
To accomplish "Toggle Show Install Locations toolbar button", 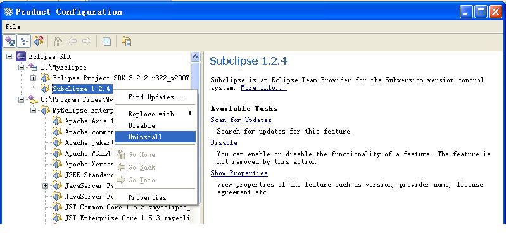I will coord(9,41).
